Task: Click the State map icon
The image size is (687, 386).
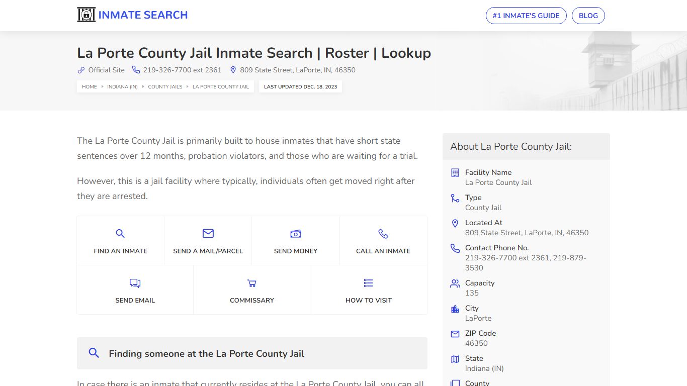Action: pos(455,359)
